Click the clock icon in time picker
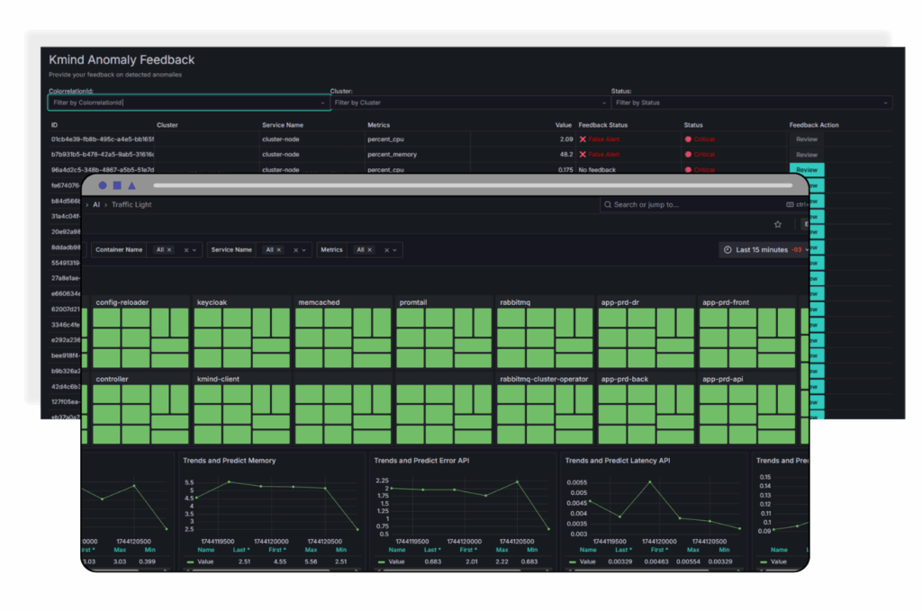Screen dimensions: 922x611 pos(728,249)
